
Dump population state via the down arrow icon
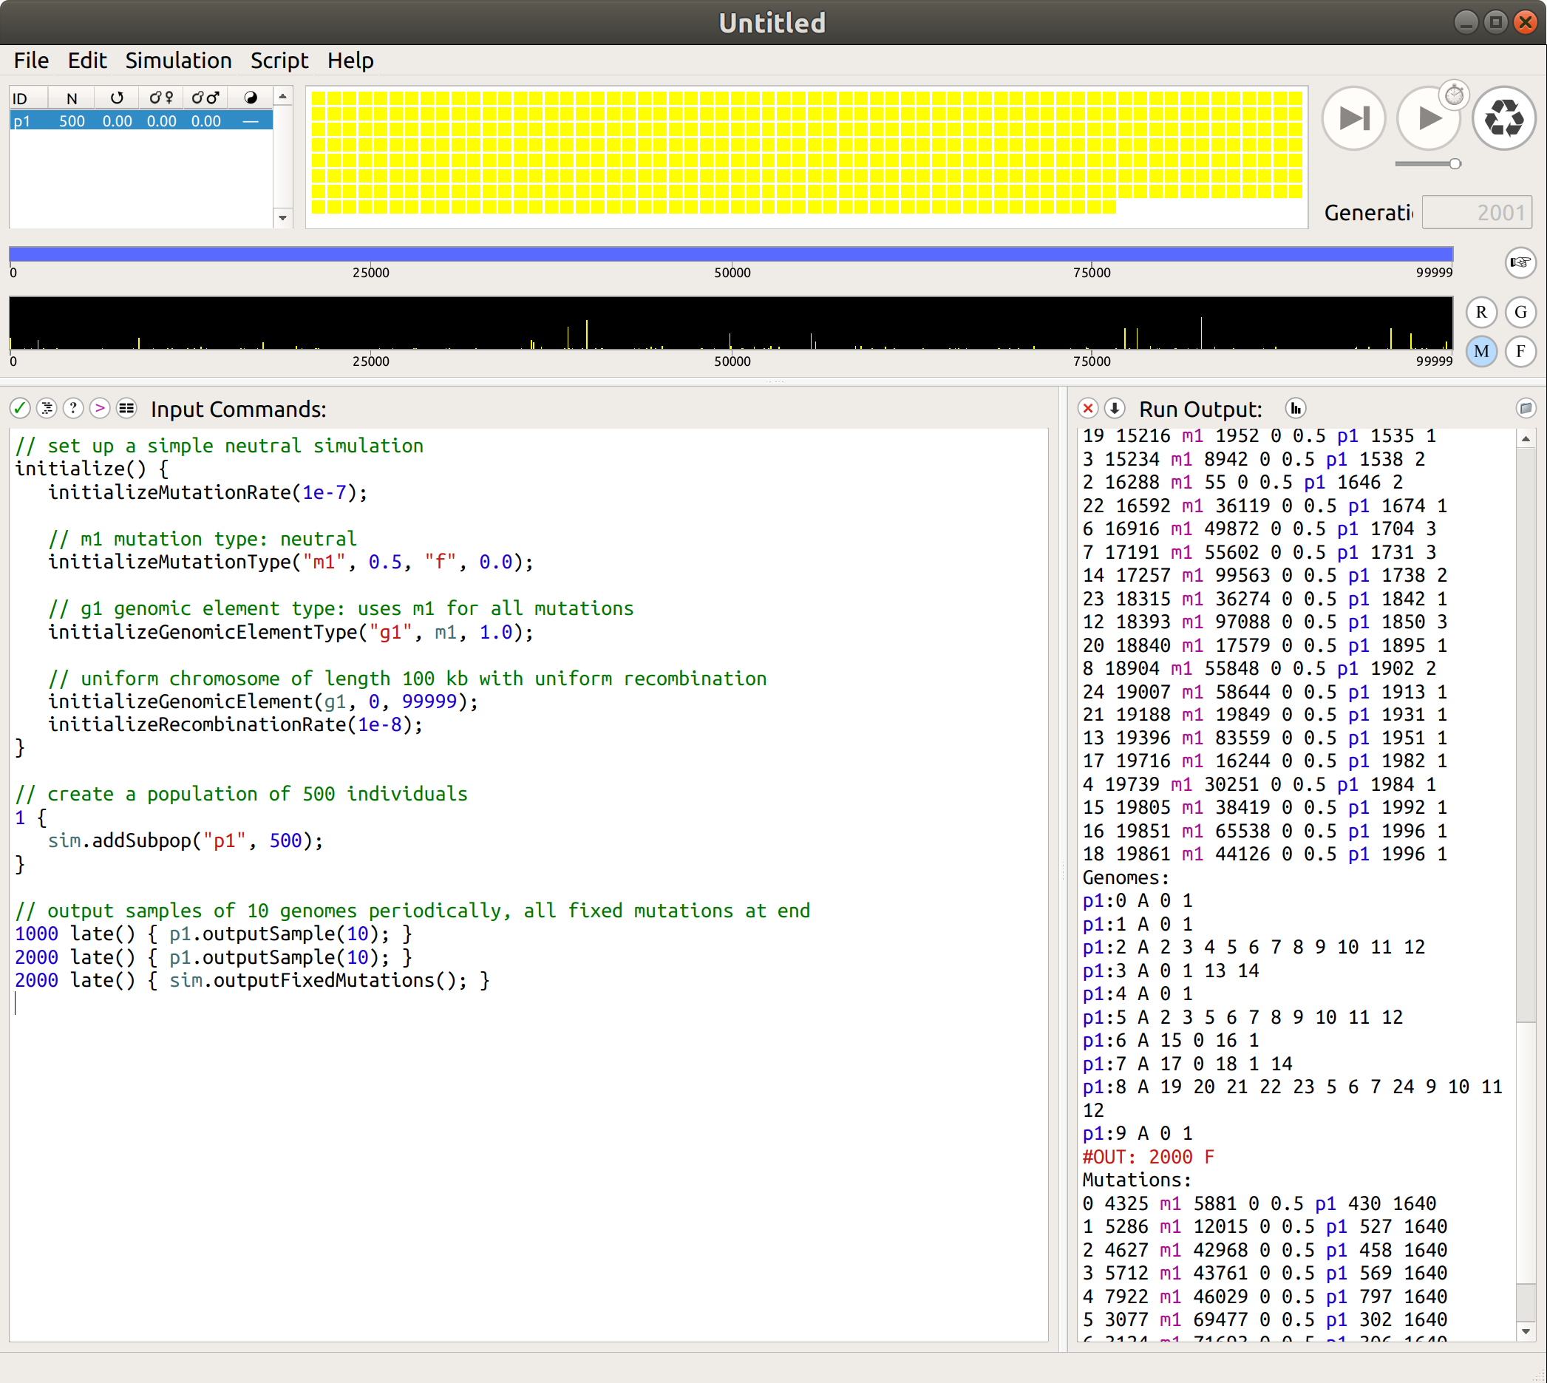coord(1115,408)
